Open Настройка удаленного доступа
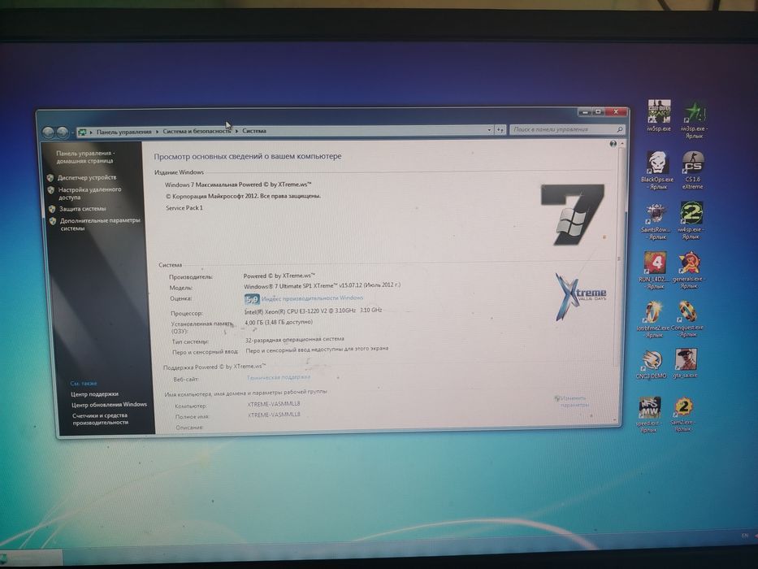This screenshot has height=569, width=758. tap(89, 193)
